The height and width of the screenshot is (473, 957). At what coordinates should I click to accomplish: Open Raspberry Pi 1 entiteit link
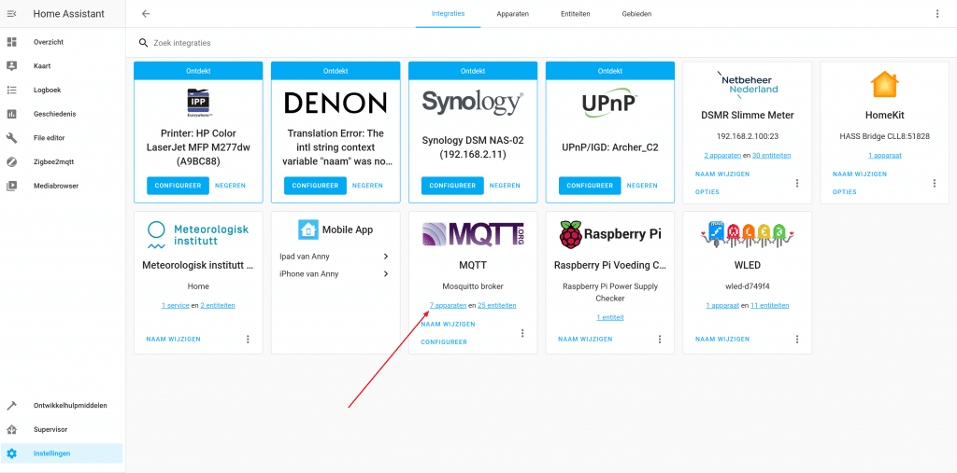610,317
